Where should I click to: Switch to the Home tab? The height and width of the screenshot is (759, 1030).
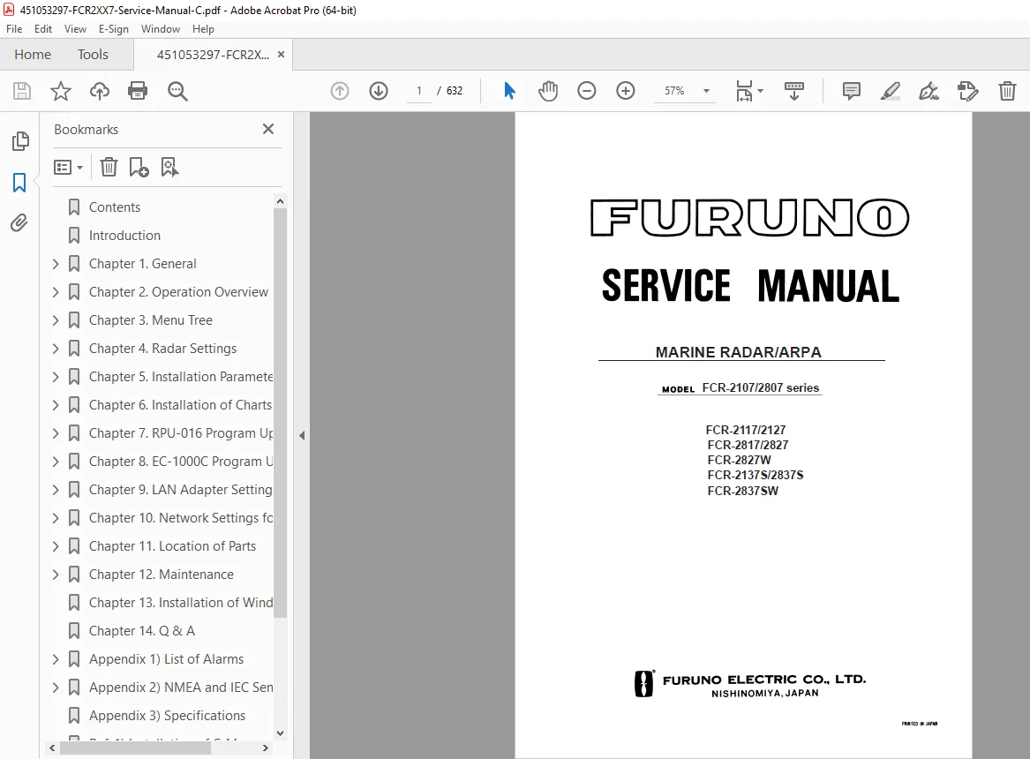click(32, 55)
